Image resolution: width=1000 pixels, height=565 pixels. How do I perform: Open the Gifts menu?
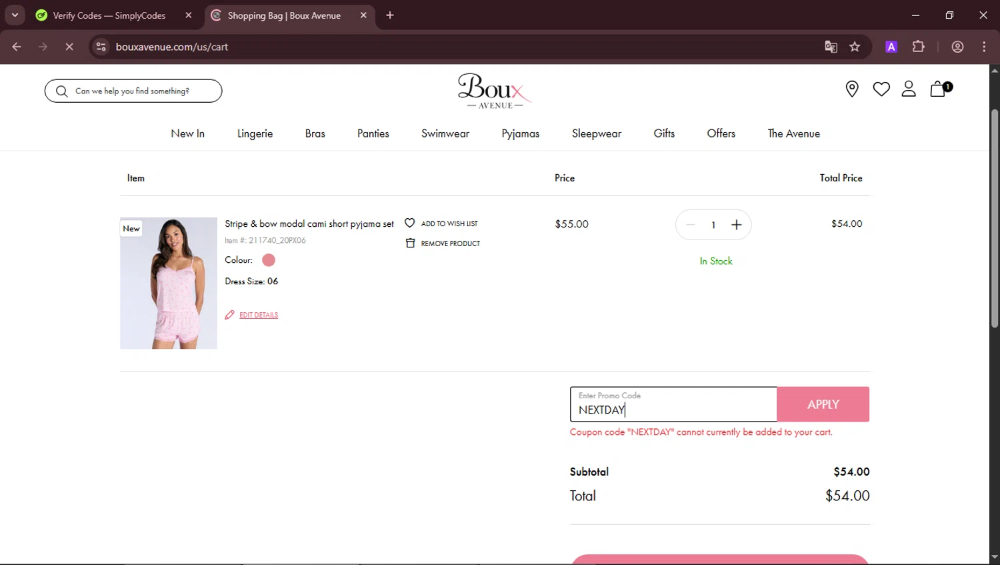664,133
